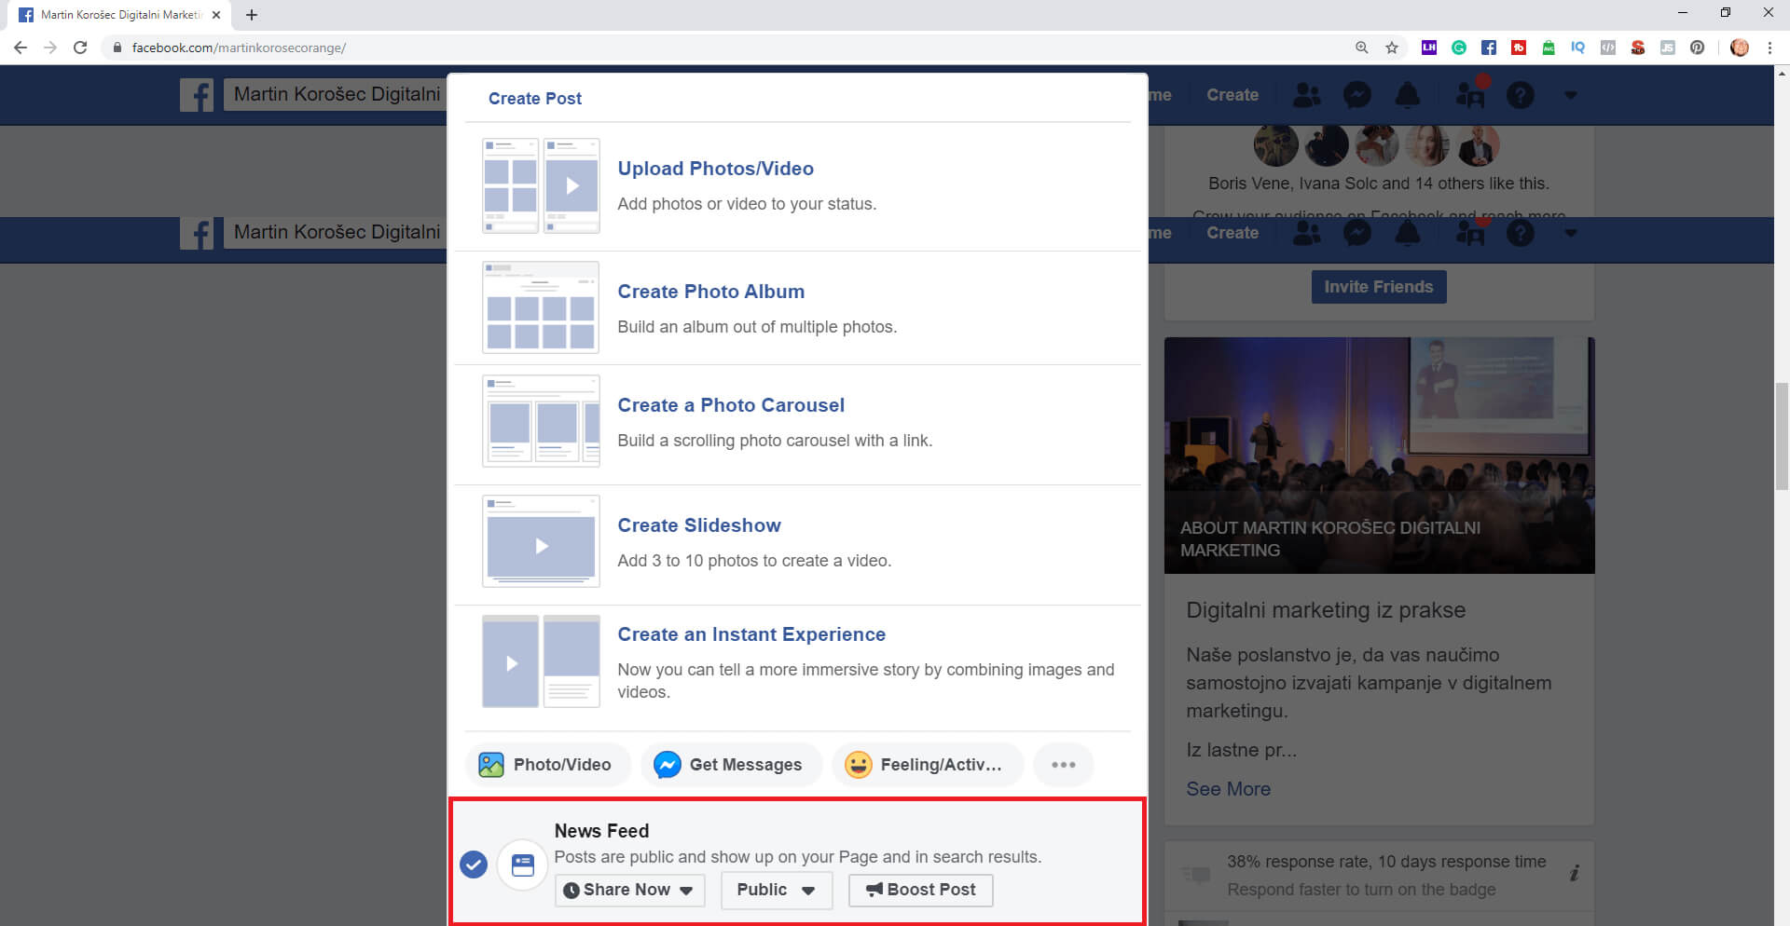Screen dimensions: 1790x926
Task: Select Upload Photos/Video option
Action: point(715,169)
